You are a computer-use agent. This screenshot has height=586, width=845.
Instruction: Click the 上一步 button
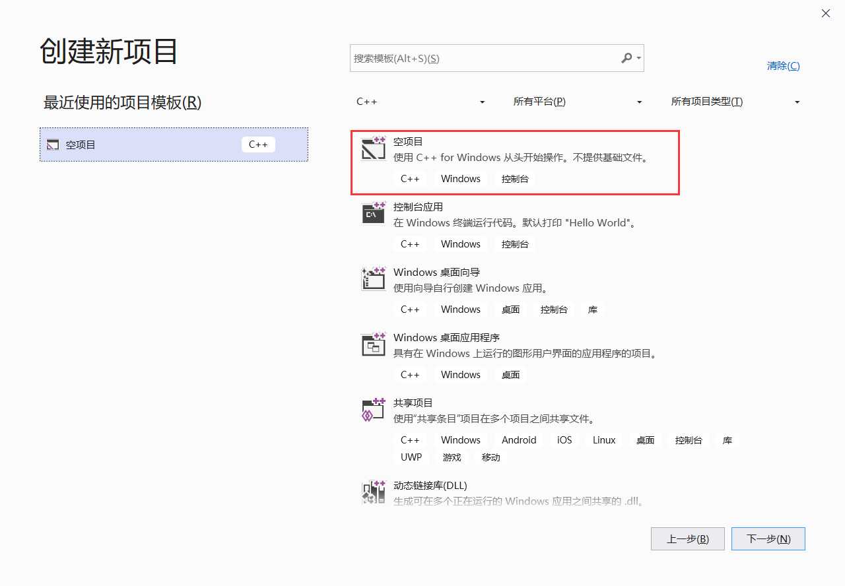click(x=688, y=538)
